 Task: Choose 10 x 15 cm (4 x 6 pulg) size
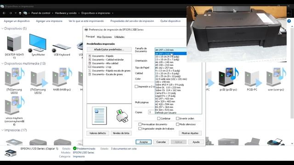[167, 56]
